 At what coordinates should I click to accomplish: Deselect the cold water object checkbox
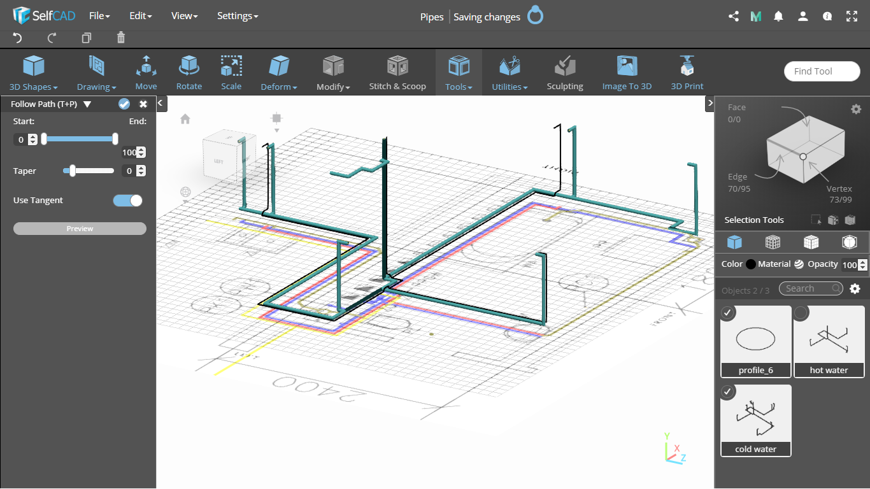point(729,392)
